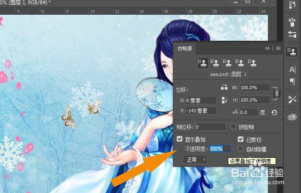Uncheck the 已剪切 checkbox
Image resolution: width=301 pixels, height=193 pixels.
coord(240,139)
